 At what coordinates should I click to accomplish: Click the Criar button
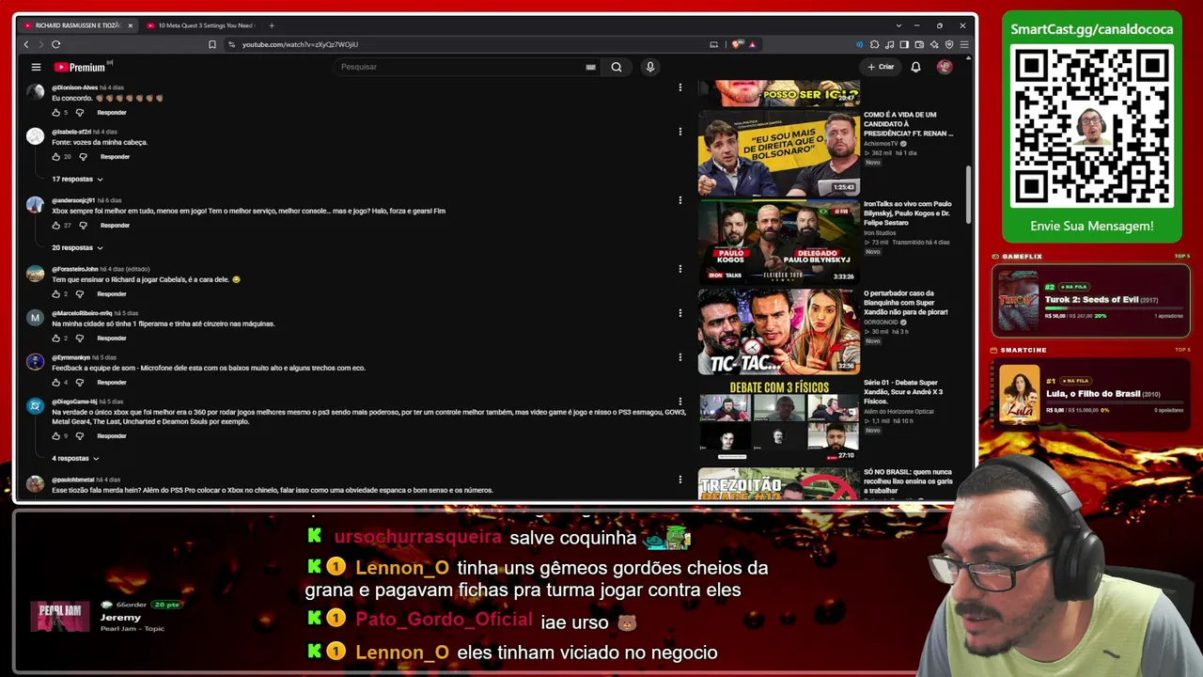point(881,67)
